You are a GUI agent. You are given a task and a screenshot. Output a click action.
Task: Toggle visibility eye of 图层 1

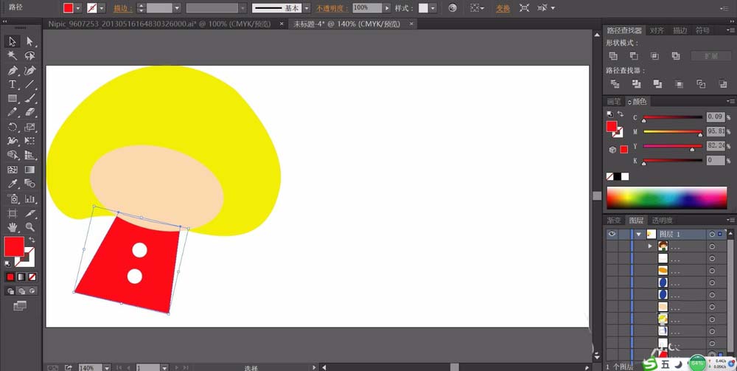click(612, 234)
